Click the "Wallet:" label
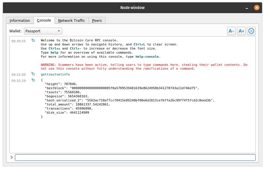This screenshot has width=265, height=169. pos(15,31)
